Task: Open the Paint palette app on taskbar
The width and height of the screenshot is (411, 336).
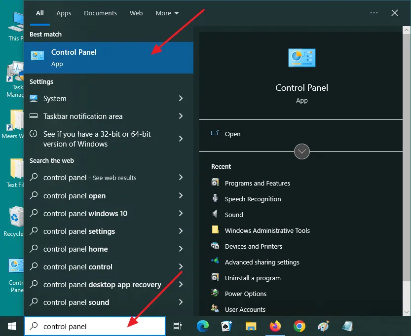Action: click(x=323, y=326)
